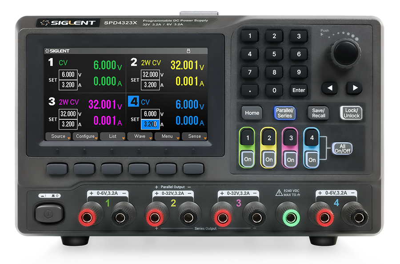The image size is (400, 264).
Task: Click softkey button under Source
Action: (x=57, y=169)
